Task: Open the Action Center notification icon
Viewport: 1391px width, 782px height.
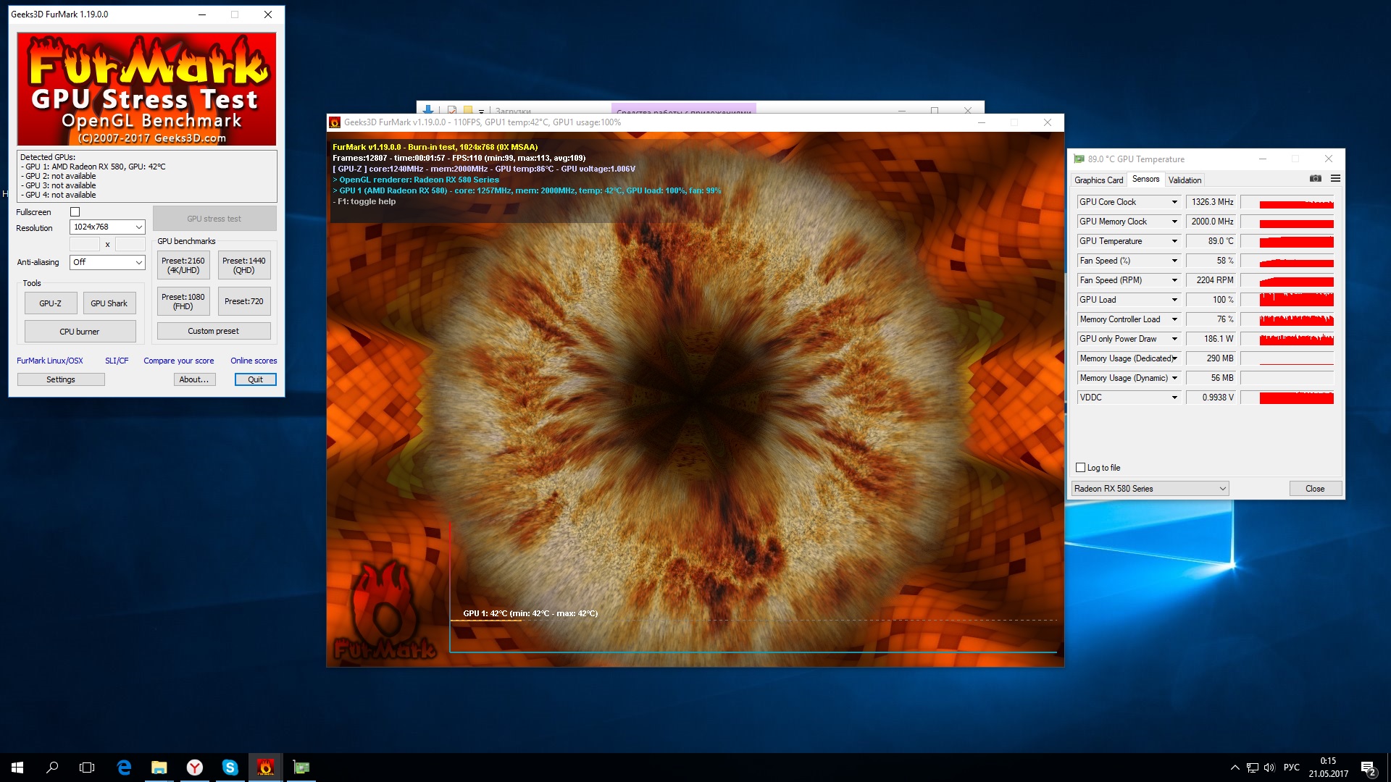Action: pos(1367,768)
